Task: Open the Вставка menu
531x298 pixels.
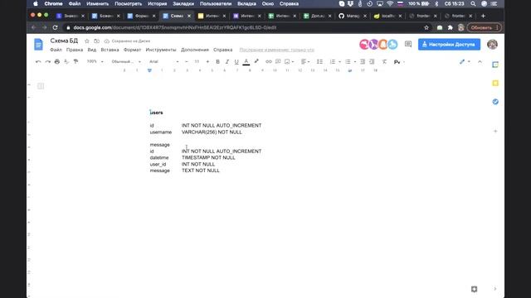Action: coord(110,50)
